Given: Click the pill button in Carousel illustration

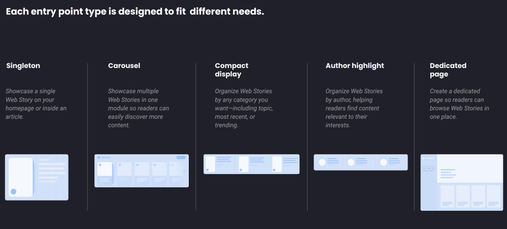Looking at the screenshot, I should coord(181,157).
